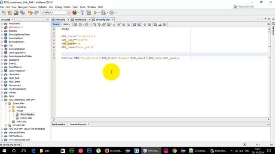Toggle the History view button
275x154 pixels.
point(66,24)
